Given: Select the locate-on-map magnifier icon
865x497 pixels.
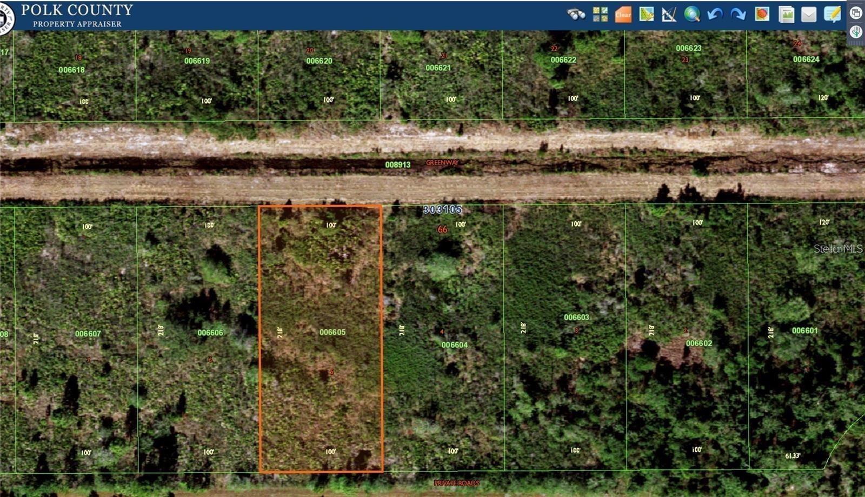Looking at the screenshot, I should [647, 15].
